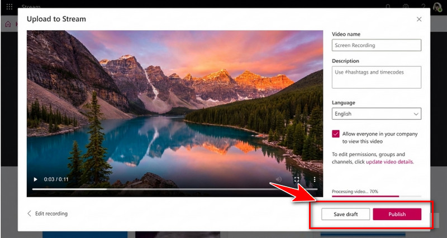This screenshot has width=447, height=238.
Task: Enter fullscreen video mode
Action: click(297, 179)
